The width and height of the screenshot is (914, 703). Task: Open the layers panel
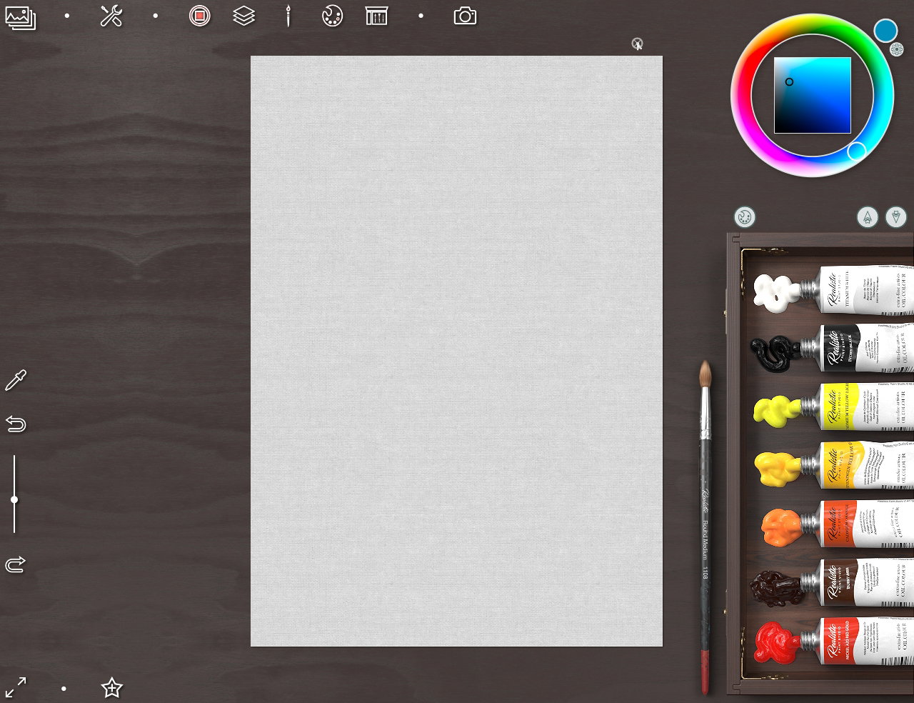[244, 16]
